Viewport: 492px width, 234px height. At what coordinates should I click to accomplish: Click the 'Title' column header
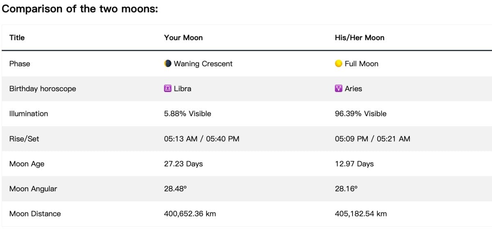[17, 38]
